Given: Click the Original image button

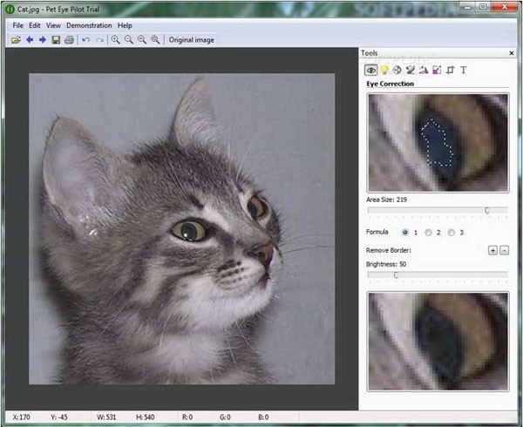Looking at the screenshot, I should 190,40.
